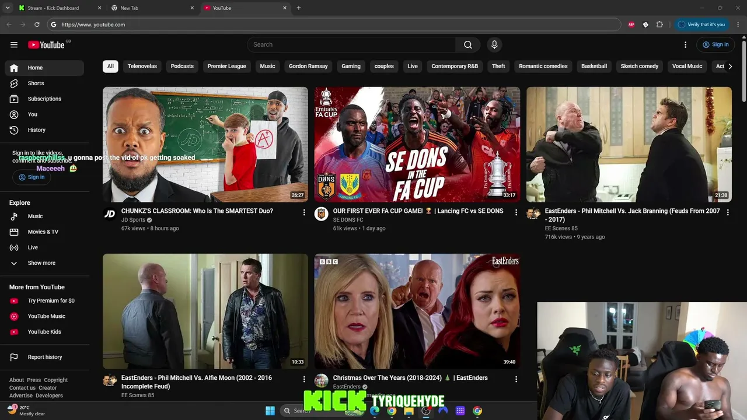Click Sign in at the top right
Screen dimensions: 747x420
(x=715, y=45)
